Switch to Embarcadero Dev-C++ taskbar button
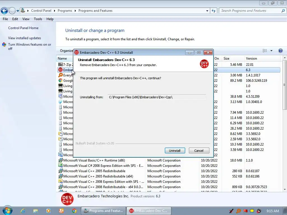The height and width of the screenshot is (215, 287). 149,211
